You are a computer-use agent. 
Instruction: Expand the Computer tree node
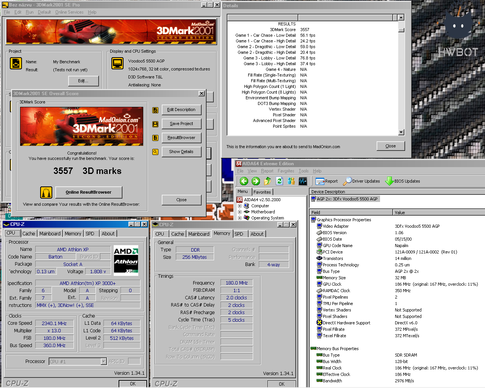point(239,206)
